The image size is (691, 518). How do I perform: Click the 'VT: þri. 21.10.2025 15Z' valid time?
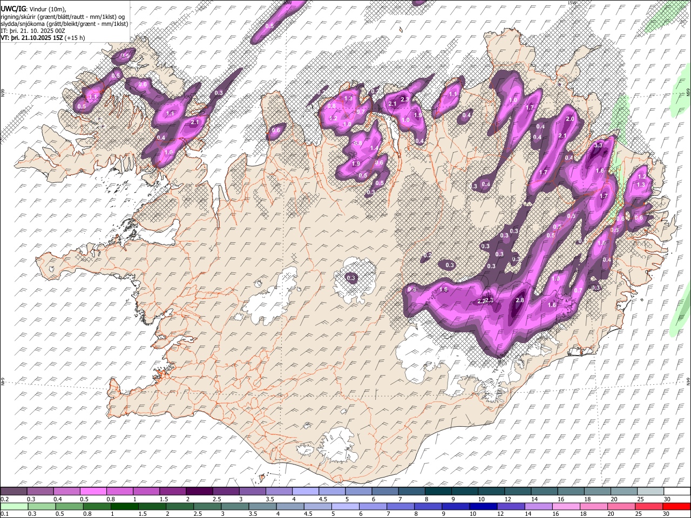coord(32,38)
